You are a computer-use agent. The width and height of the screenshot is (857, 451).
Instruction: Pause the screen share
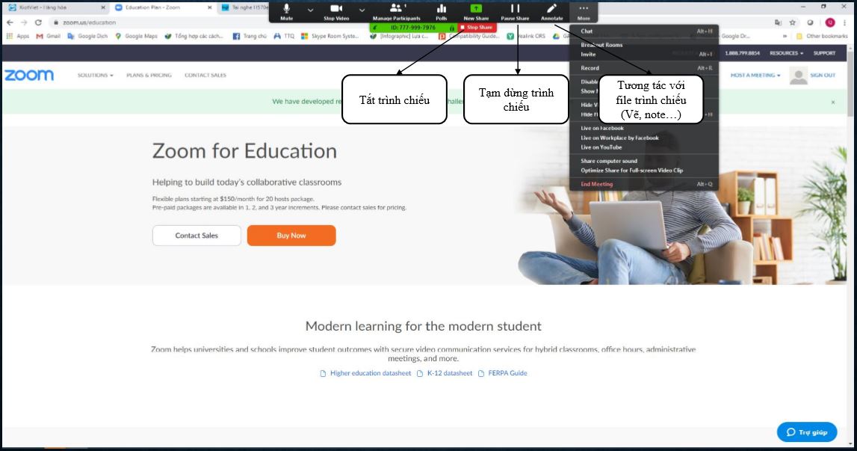515,10
